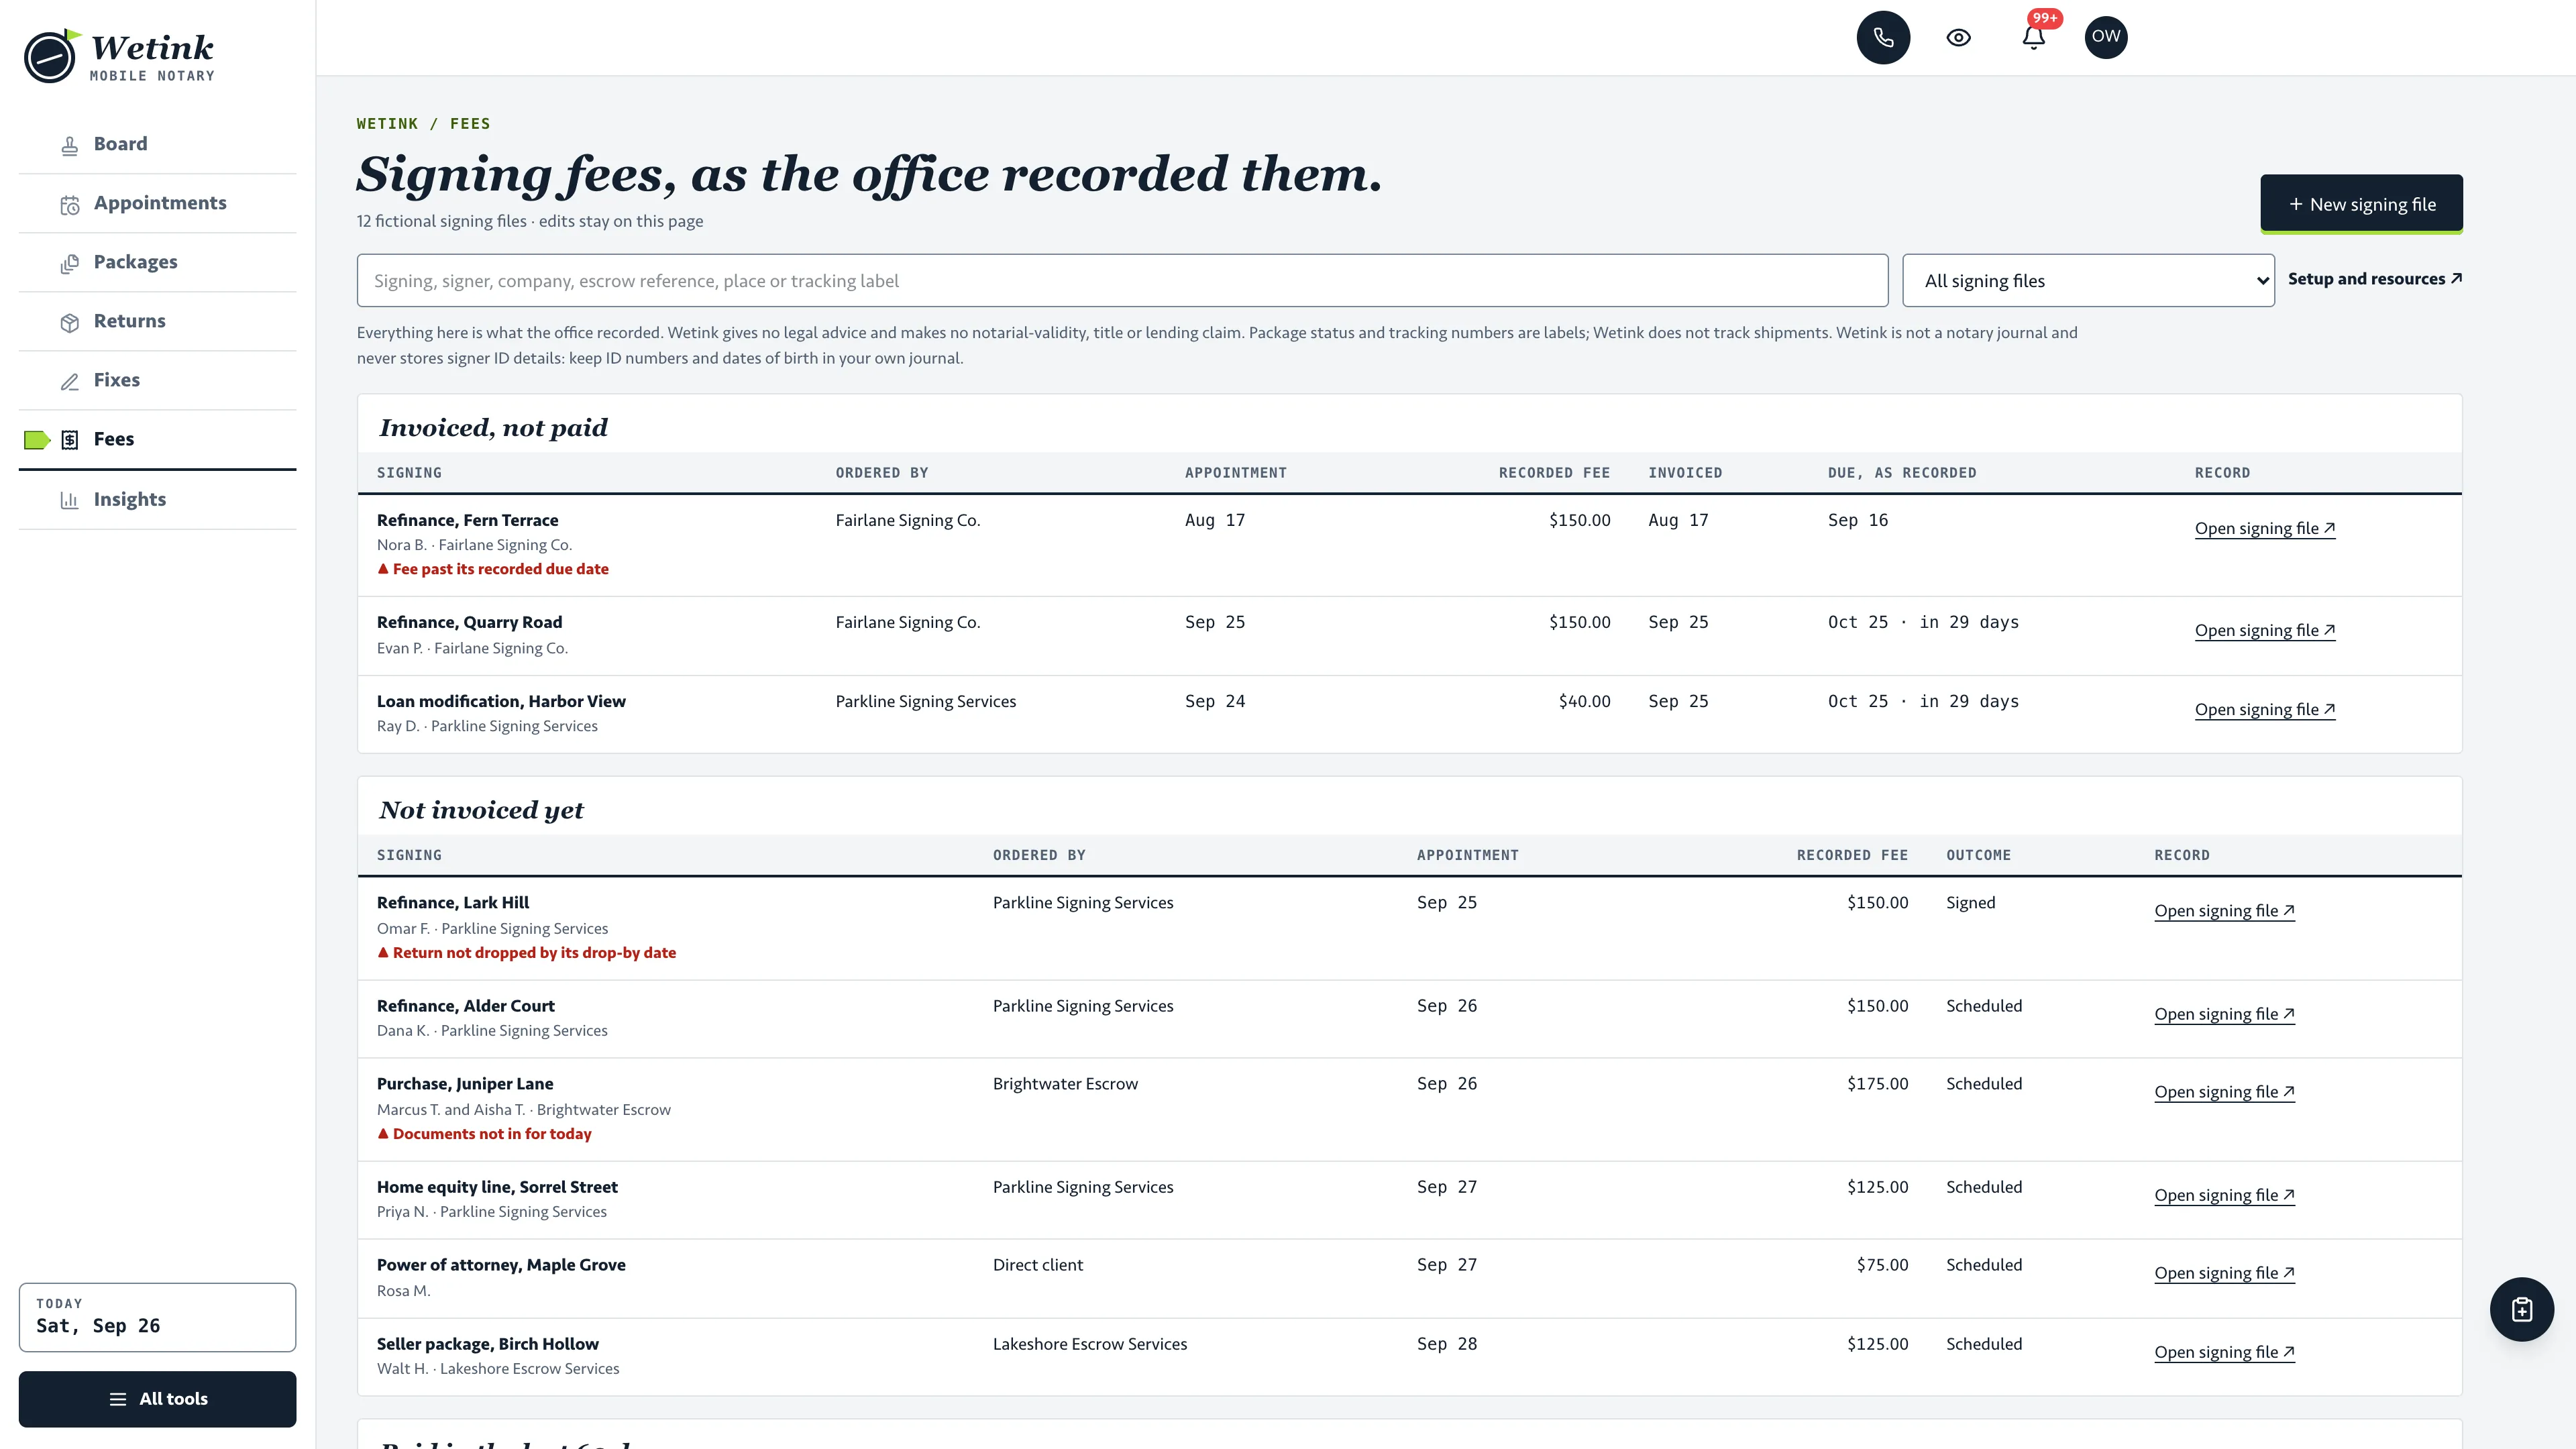The image size is (2576, 1449).
Task: Open the Board stamp icon
Action: [69, 146]
